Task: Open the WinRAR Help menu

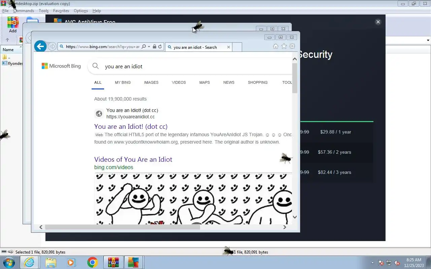Action: [x=97, y=11]
